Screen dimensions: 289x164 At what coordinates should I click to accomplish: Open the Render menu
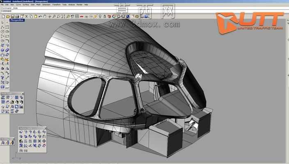pos(80,5)
